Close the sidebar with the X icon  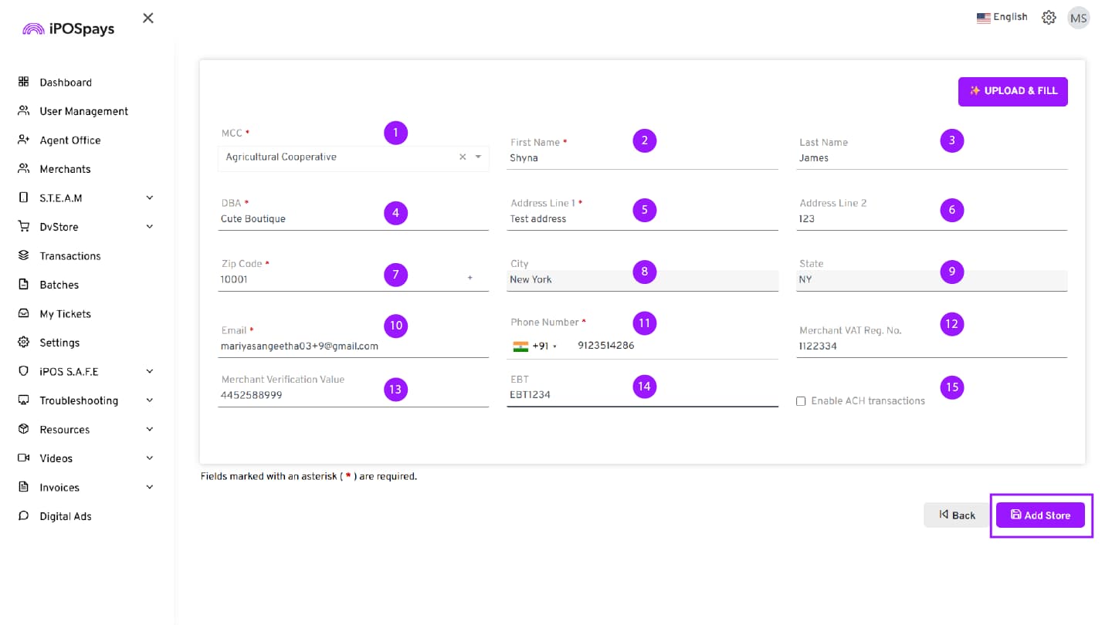pyautogui.click(x=148, y=18)
